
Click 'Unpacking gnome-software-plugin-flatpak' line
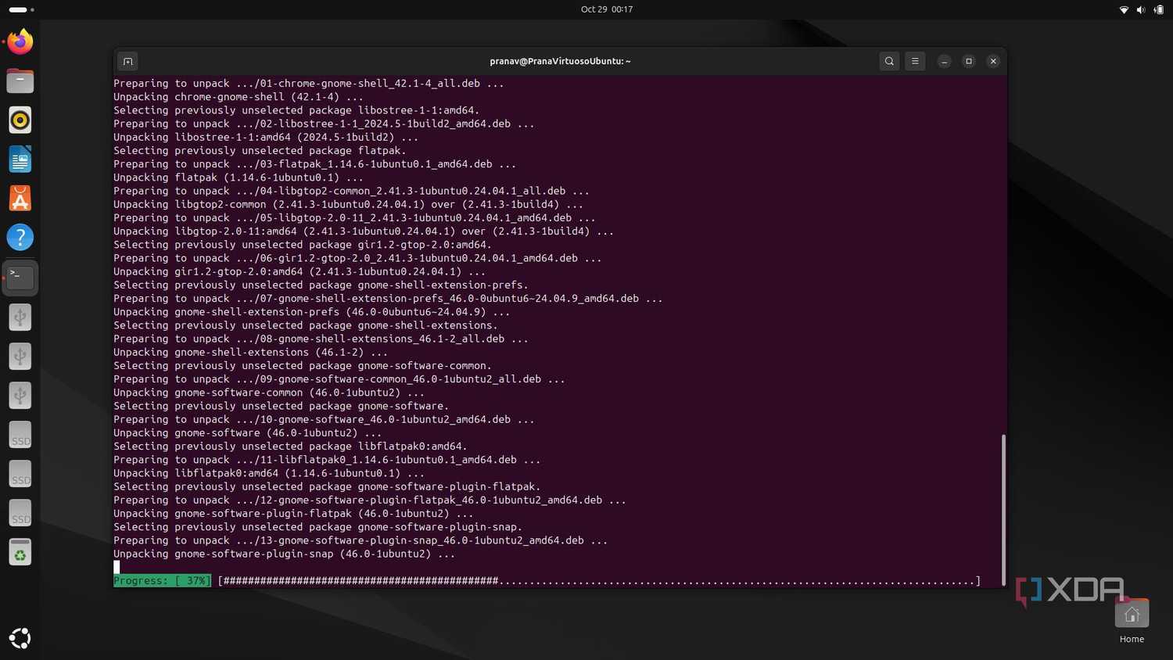pos(293,514)
